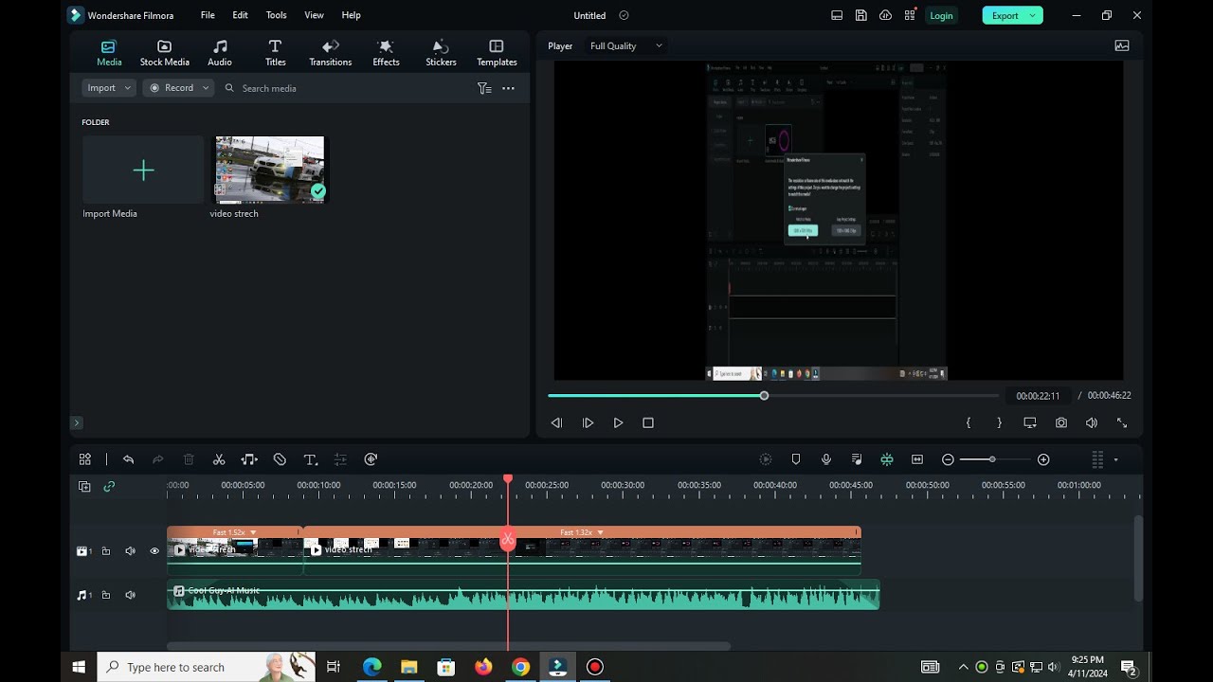This screenshot has width=1213, height=682.
Task: Switch to the Titles tab
Action: click(x=276, y=53)
